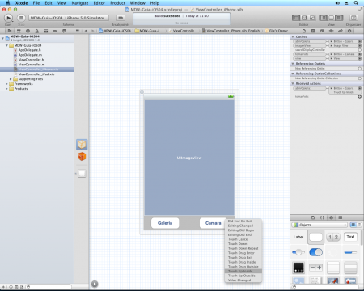Expand the Supporting Files folder
The width and height of the screenshot is (364, 291).
11,79
